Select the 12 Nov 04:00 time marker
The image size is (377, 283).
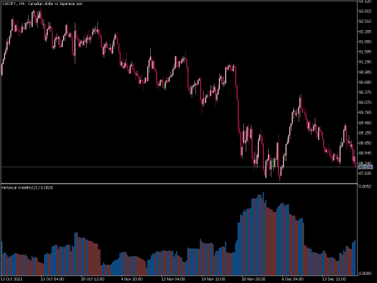click(173, 279)
